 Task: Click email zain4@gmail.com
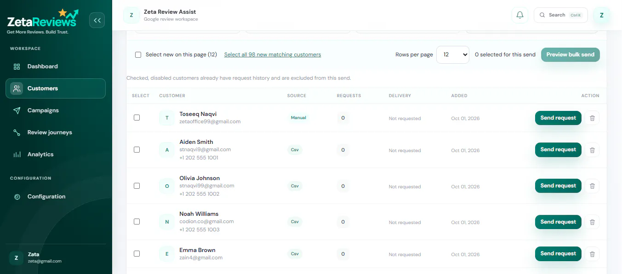pos(201,258)
